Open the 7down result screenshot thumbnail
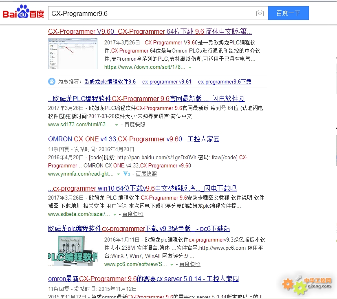This screenshot has height=299, width=337. pos(73,53)
